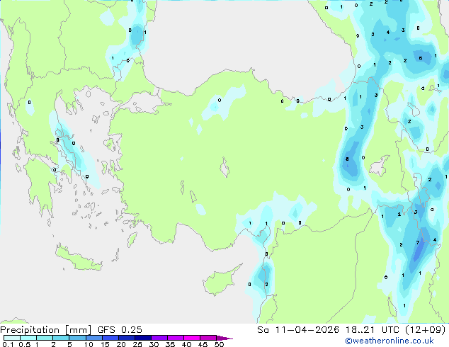The width and height of the screenshot is (449, 347).
Task: Click the '0.1' legend scale label
Action: pyautogui.click(x=8, y=344)
